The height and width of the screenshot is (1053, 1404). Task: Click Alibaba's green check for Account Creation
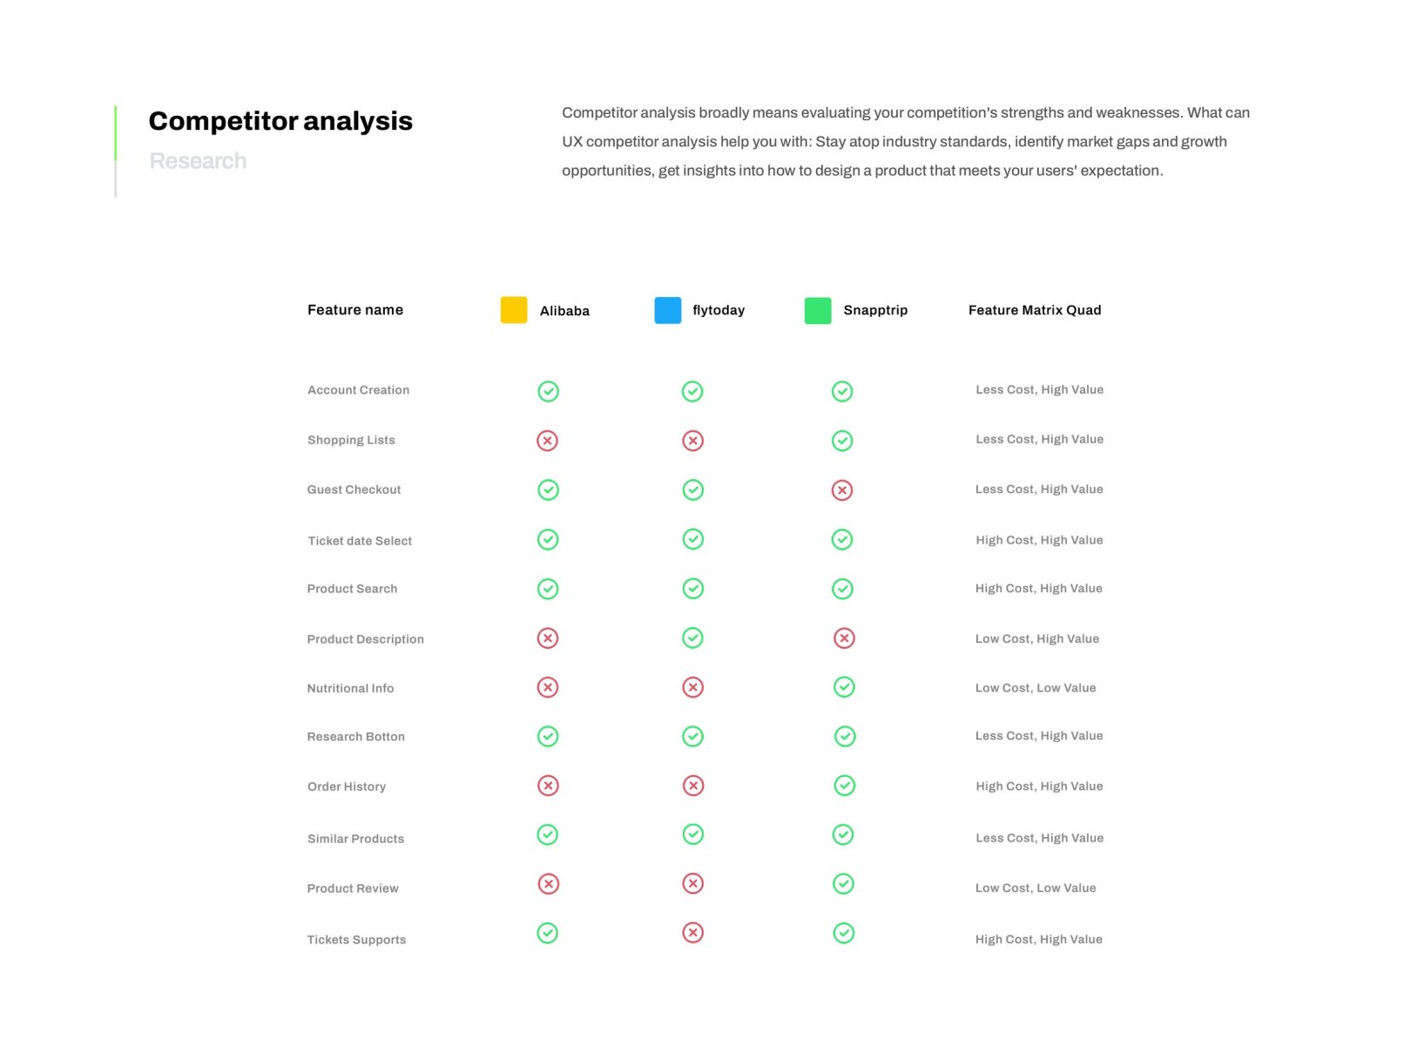click(x=548, y=391)
